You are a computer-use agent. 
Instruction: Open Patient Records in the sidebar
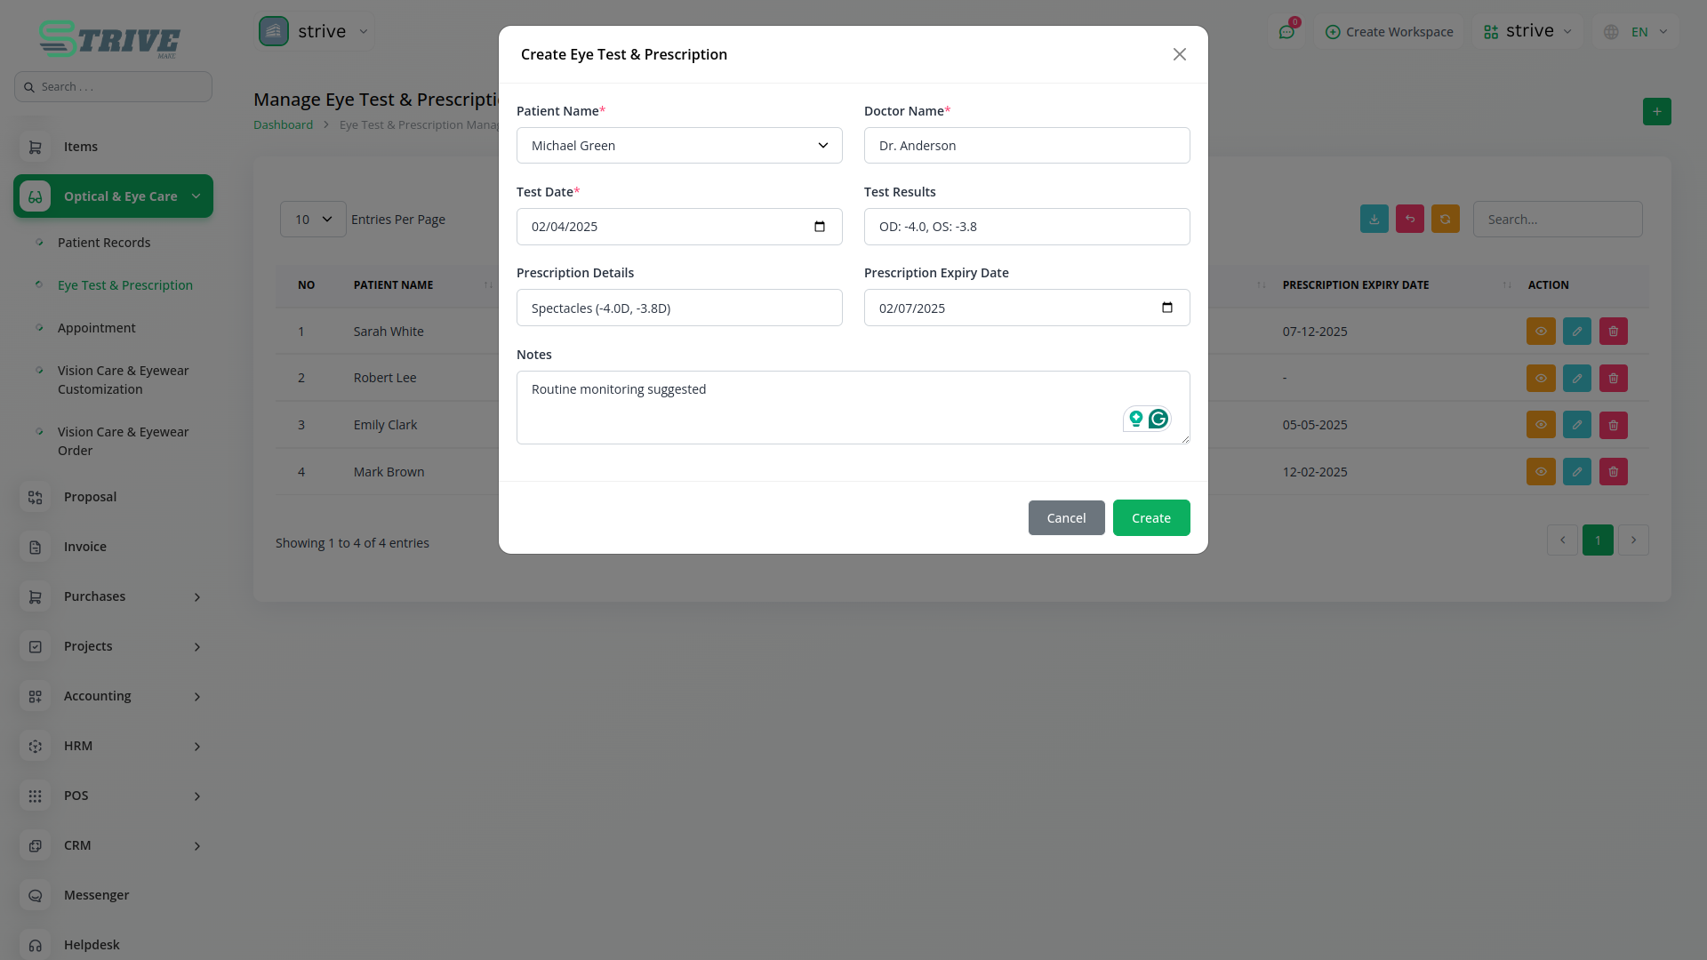(104, 243)
